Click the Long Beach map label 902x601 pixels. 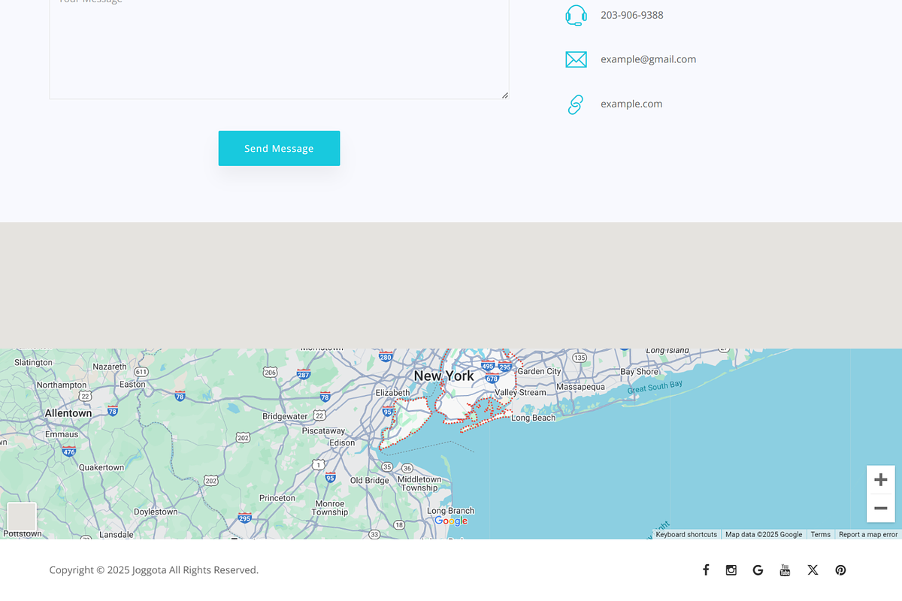click(x=534, y=418)
